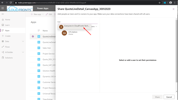This screenshot has height=100, width=178.
Task: Click the Project Service app name
Action: tap(48, 53)
